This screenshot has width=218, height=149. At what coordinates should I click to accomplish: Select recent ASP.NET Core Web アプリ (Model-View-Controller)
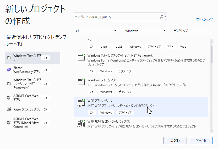pyautogui.click(x=32, y=123)
